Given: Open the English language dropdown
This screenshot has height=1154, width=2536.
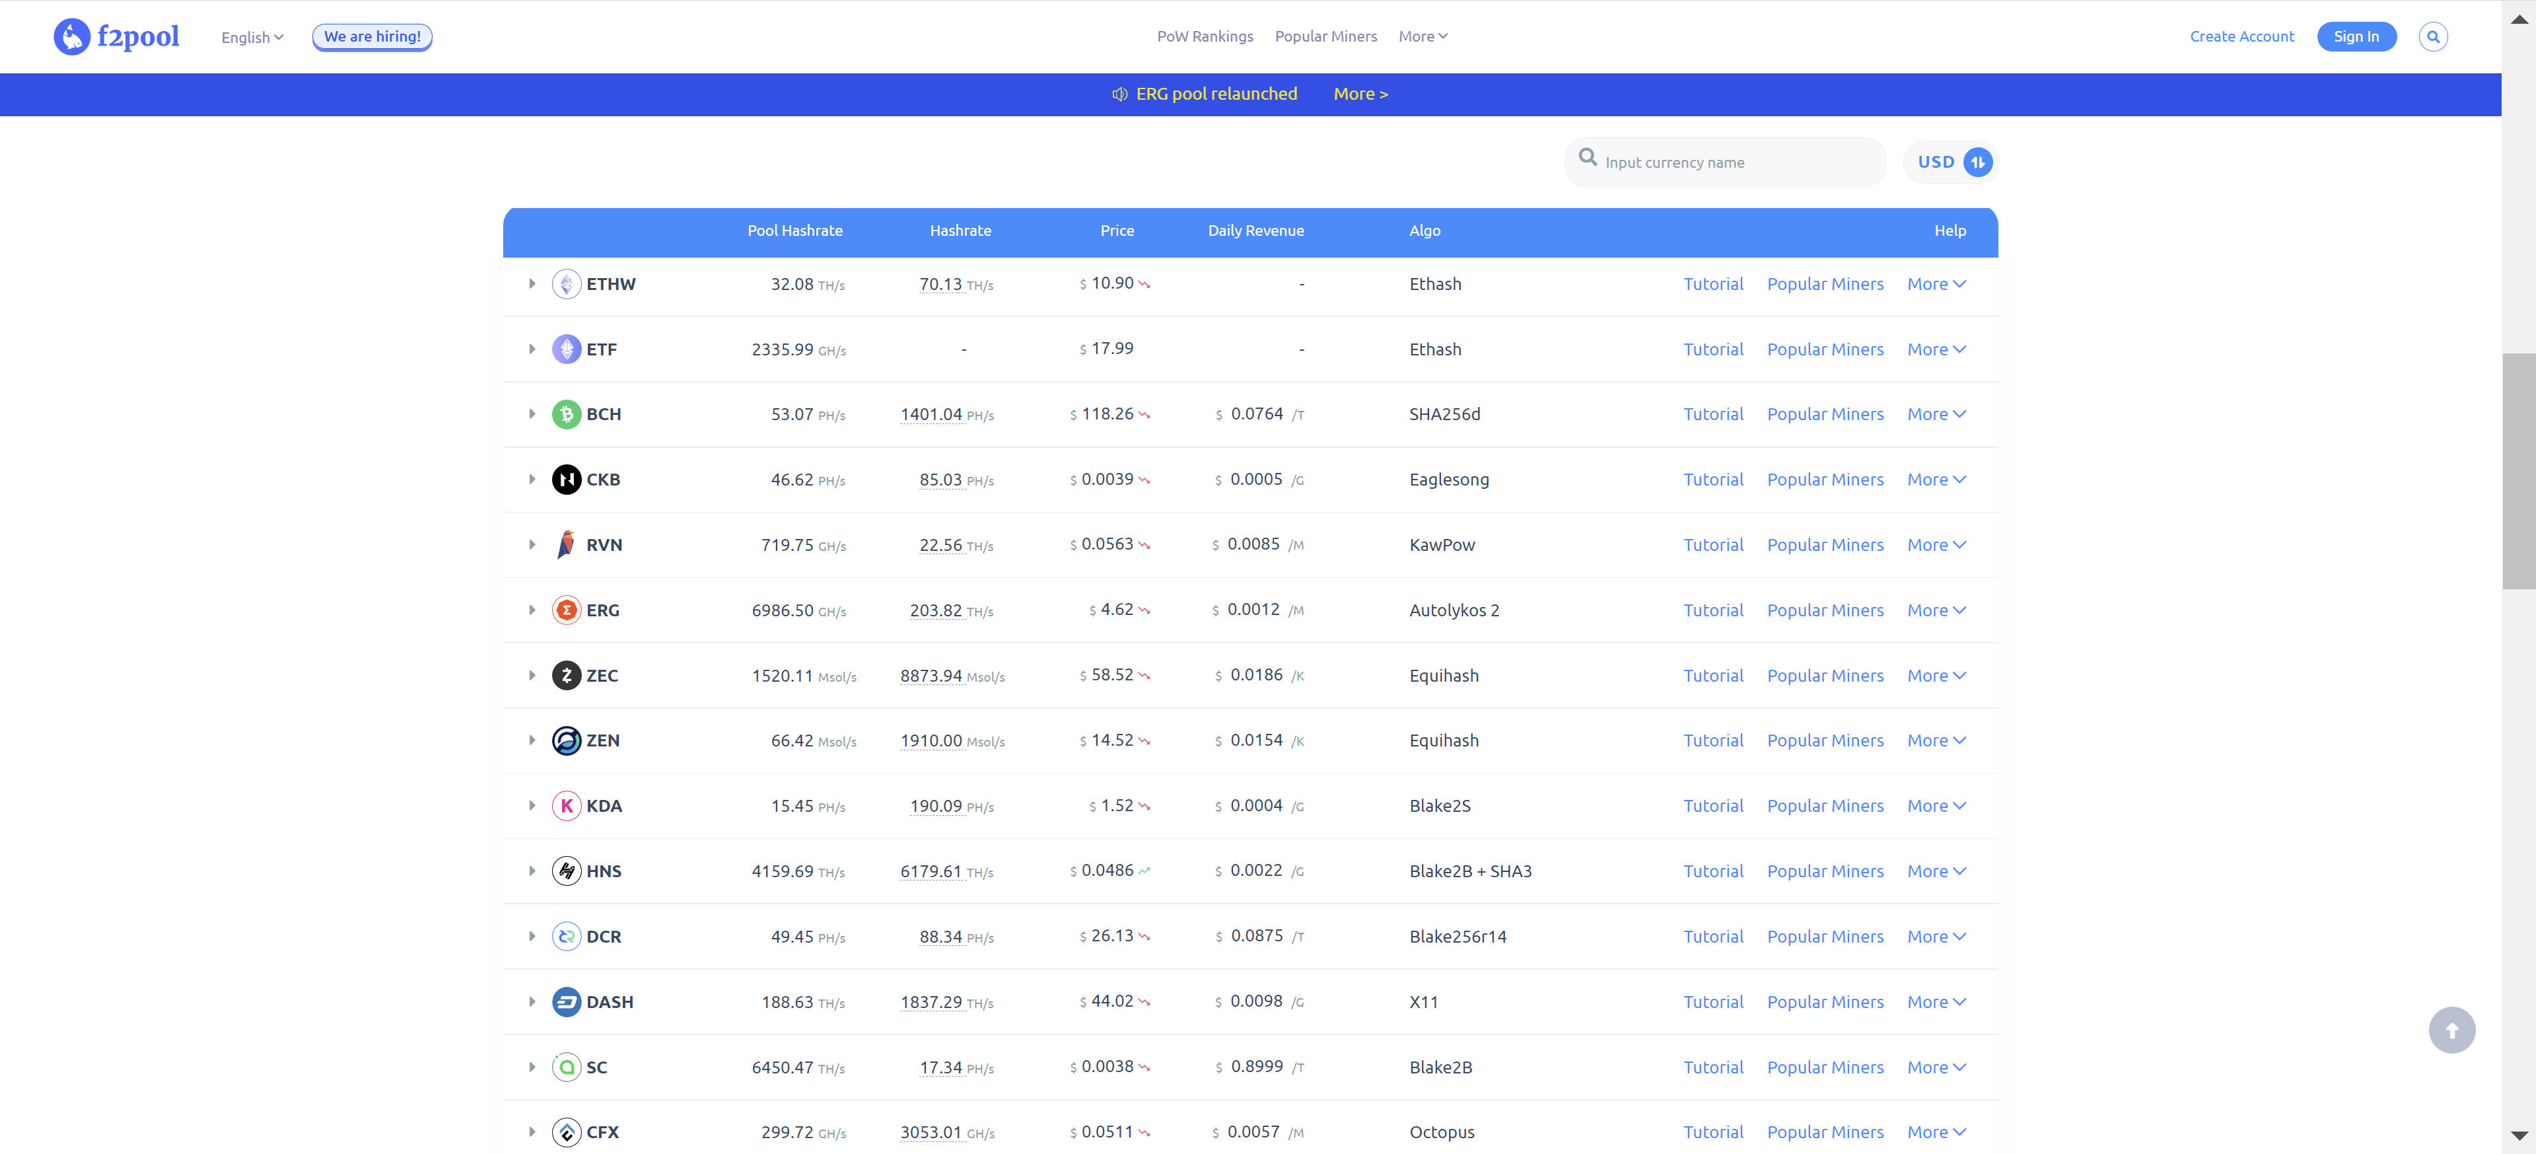Looking at the screenshot, I should [252, 38].
